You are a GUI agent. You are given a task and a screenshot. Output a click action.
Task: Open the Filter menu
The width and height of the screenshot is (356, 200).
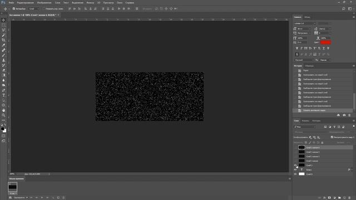(90, 3)
